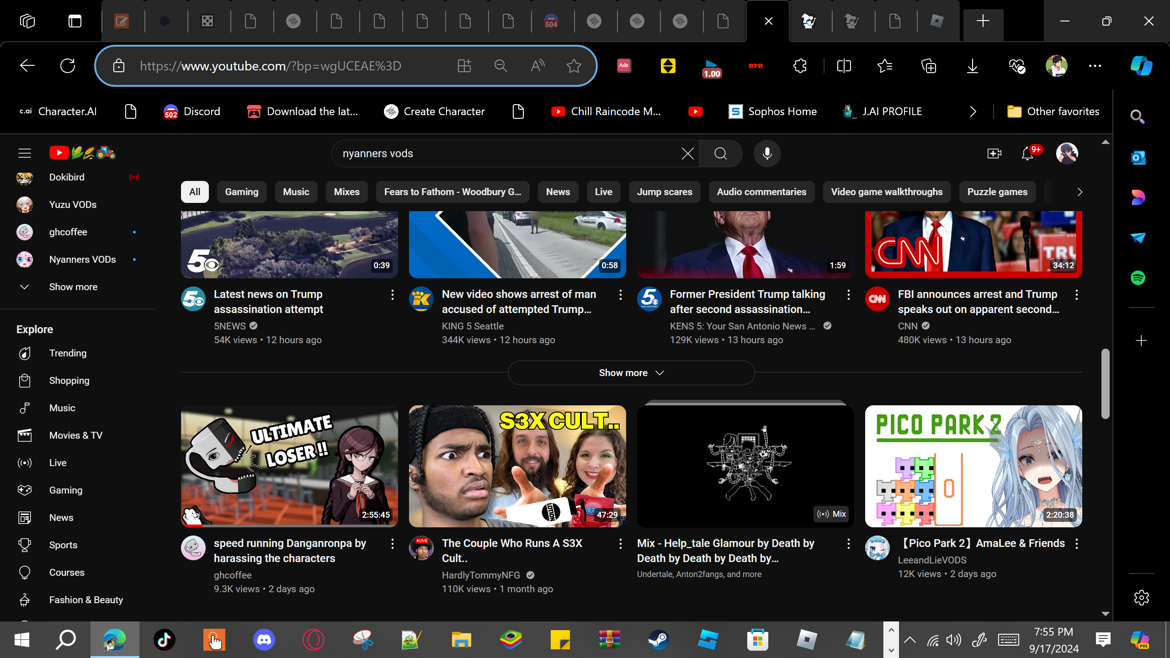Open the Nyanners VODs subscription channel

click(x=82, y=260)
